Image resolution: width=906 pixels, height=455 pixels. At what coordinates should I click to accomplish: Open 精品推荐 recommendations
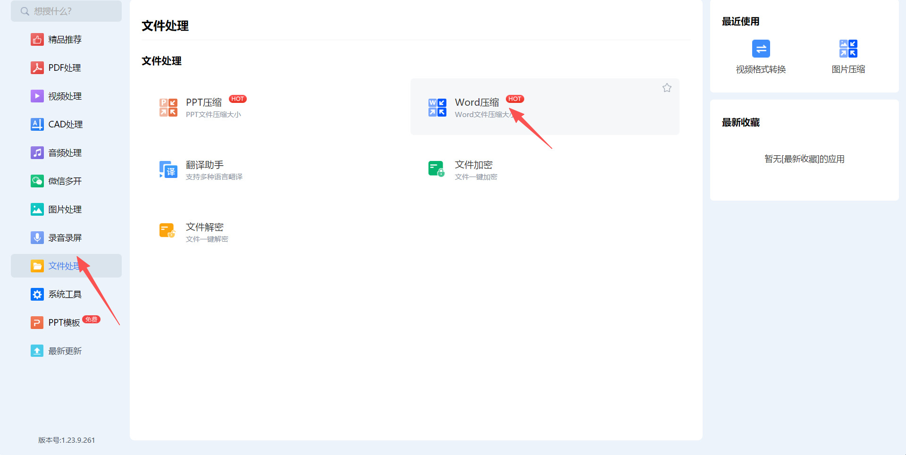[x=65, y=40]
